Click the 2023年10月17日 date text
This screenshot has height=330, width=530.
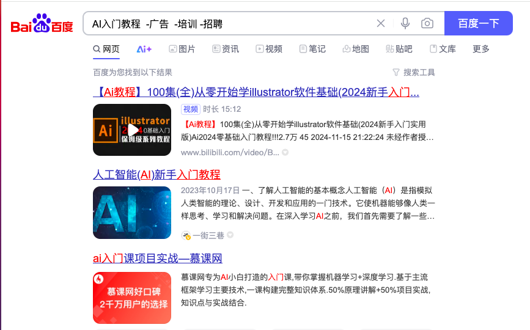tap(210, 191)
